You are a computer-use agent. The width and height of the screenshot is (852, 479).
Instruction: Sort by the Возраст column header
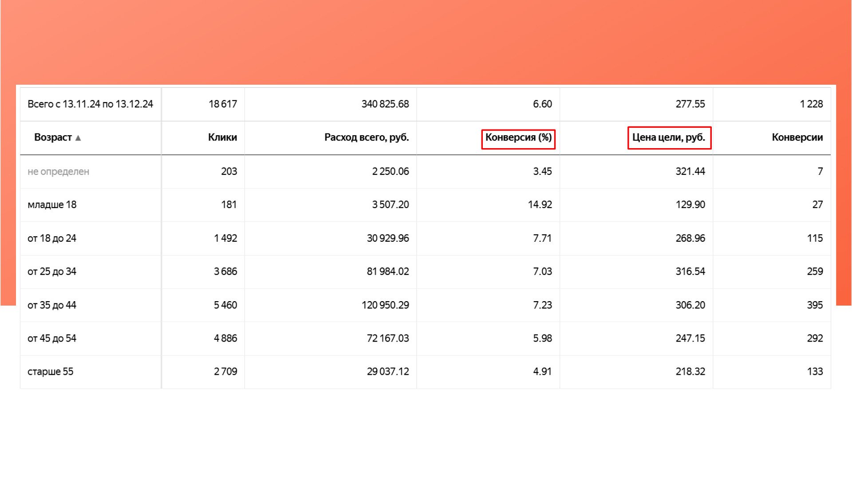click(x=53, y=137)
